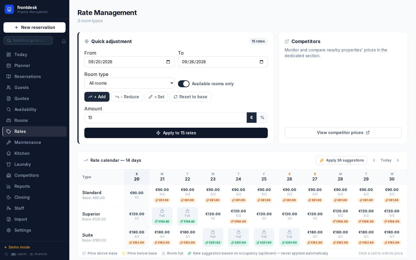Choose the Add adjustment mode

tap(97, 97)
